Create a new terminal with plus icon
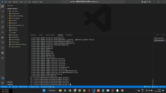Image resolution: width=166 pixels, height=93 pixels. [x=157, y=35]
